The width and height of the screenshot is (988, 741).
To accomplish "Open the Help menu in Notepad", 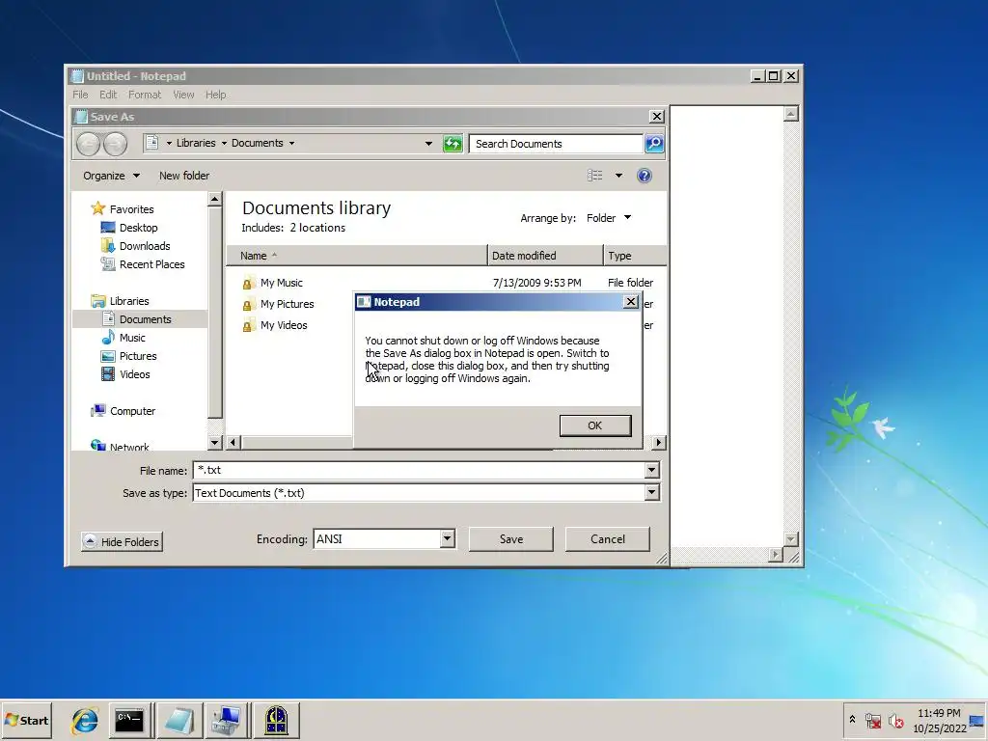I will (x=215, y=95).
